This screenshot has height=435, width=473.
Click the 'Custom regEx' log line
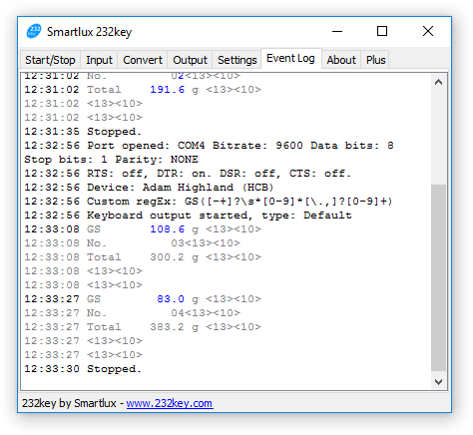[x=209, y=202]
